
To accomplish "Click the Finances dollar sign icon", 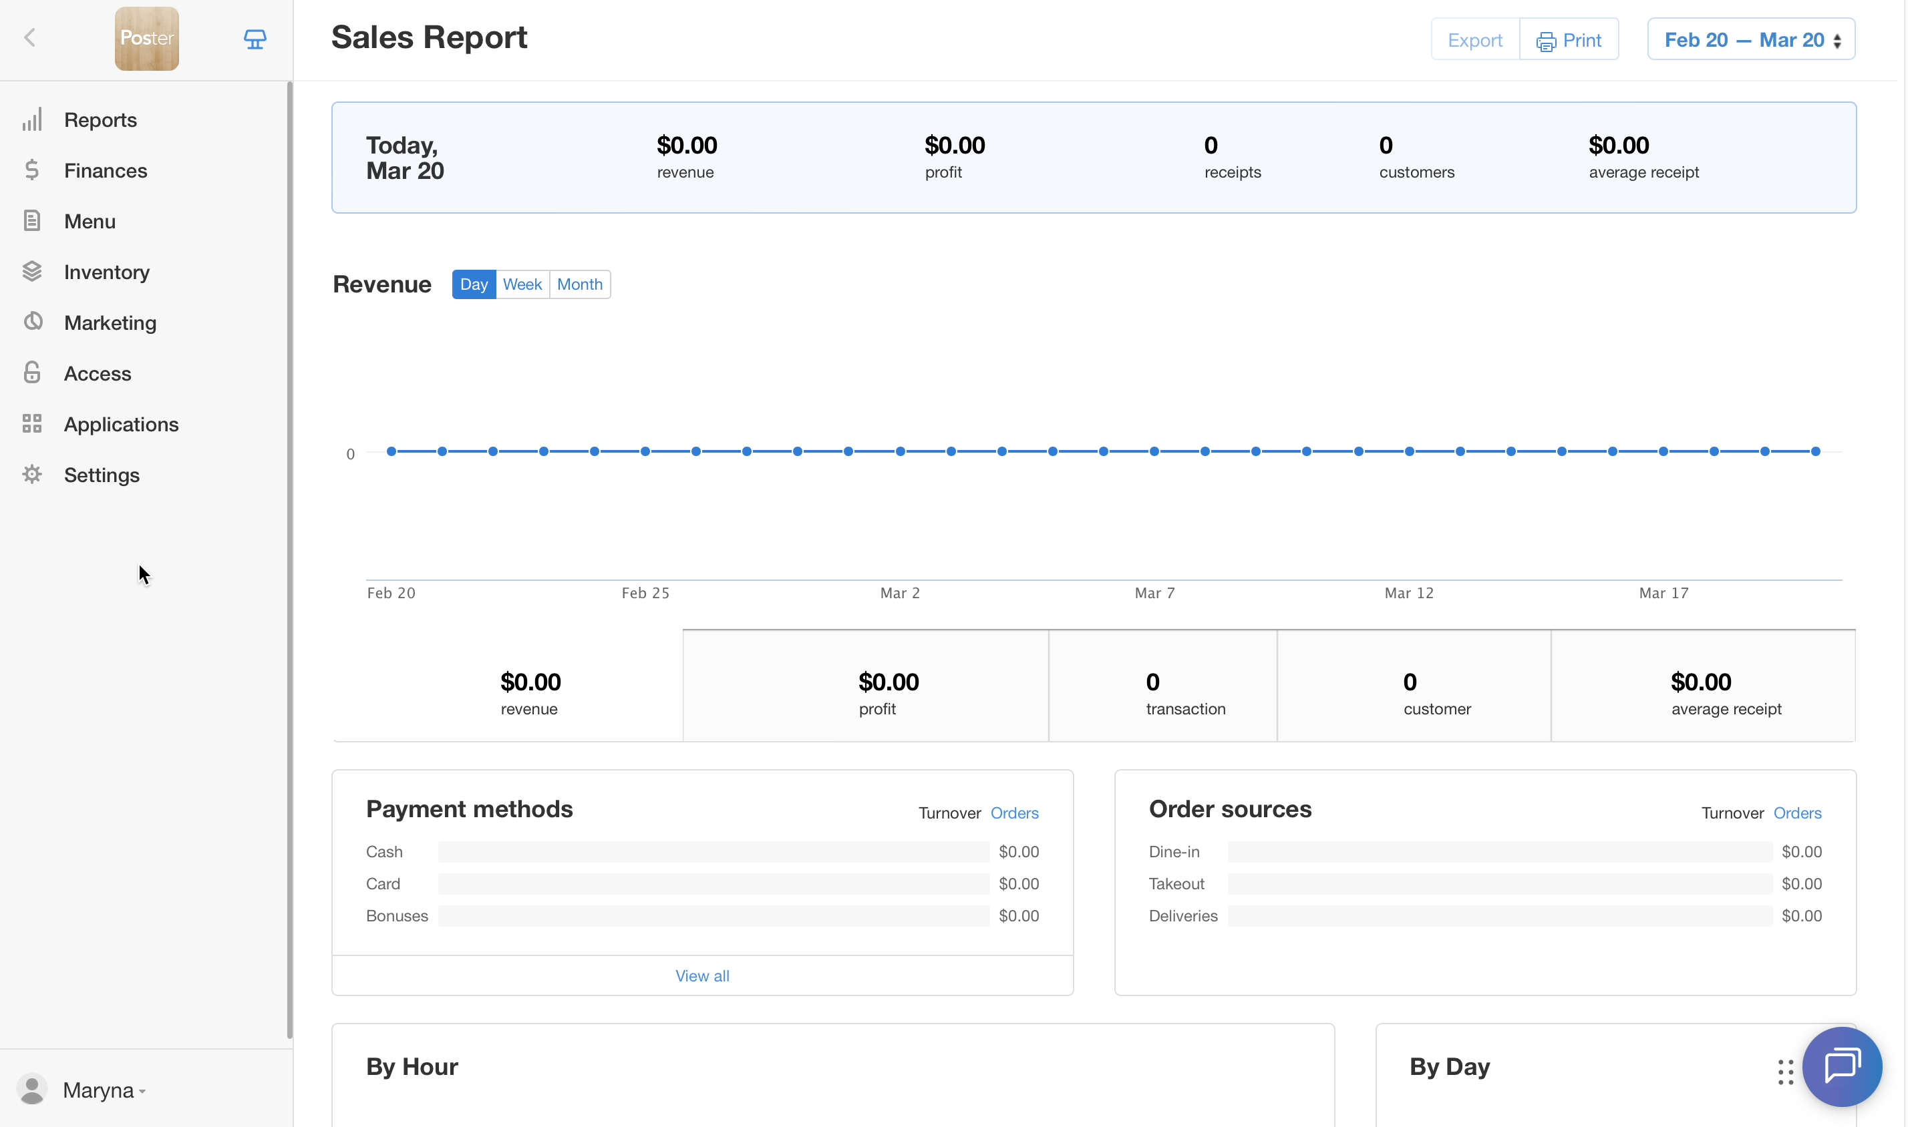I will (32, 170).
